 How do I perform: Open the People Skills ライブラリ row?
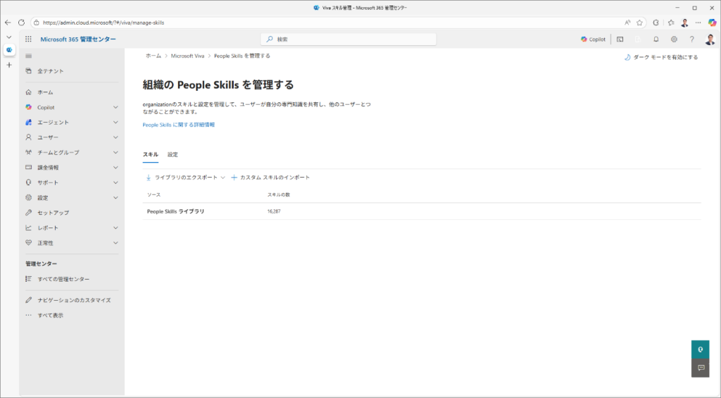(x=176, y=211)
